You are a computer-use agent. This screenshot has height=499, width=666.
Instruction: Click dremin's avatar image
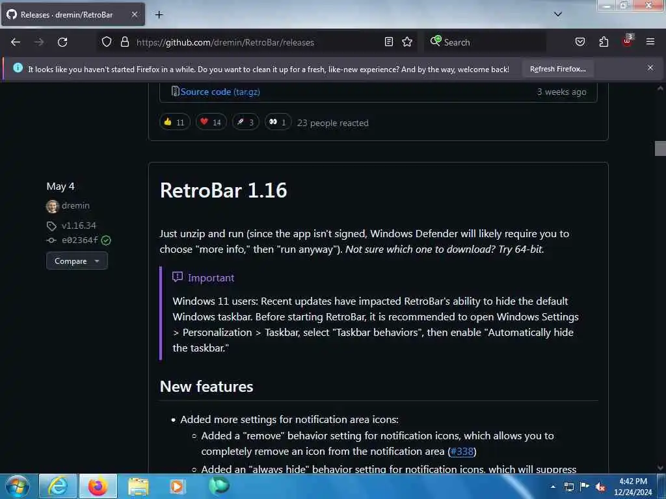[x=52, y=206]
